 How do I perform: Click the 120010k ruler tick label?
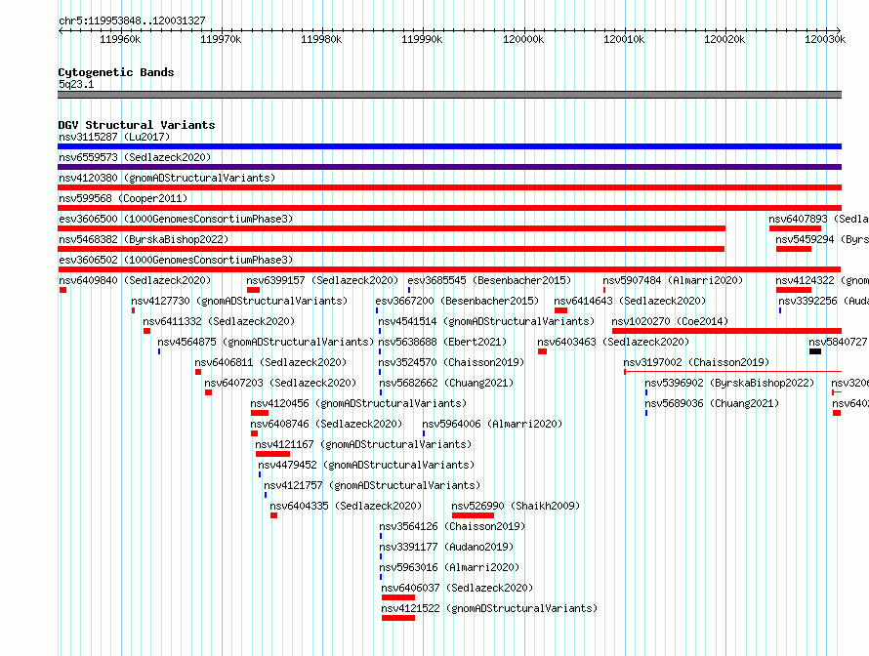pyautogui.click(x=624, y=39)
